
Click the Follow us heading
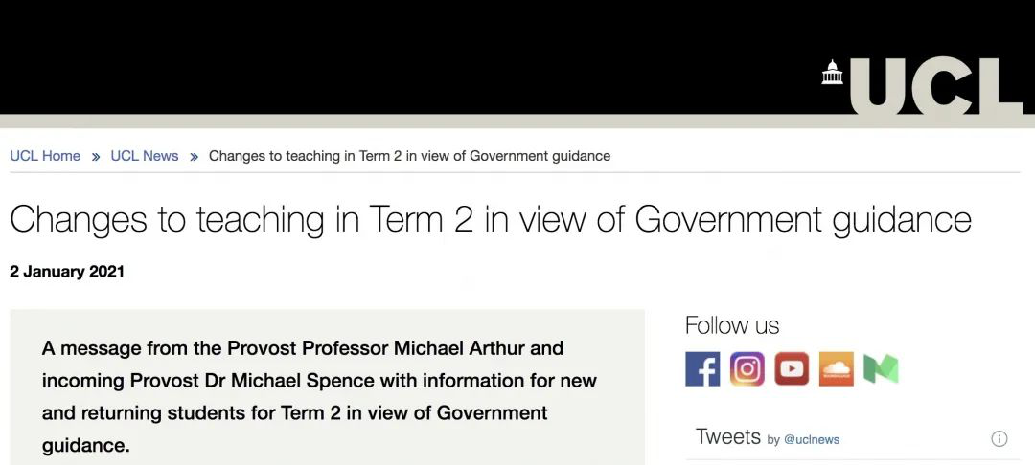pyautogui.click(x=732, y=325)
